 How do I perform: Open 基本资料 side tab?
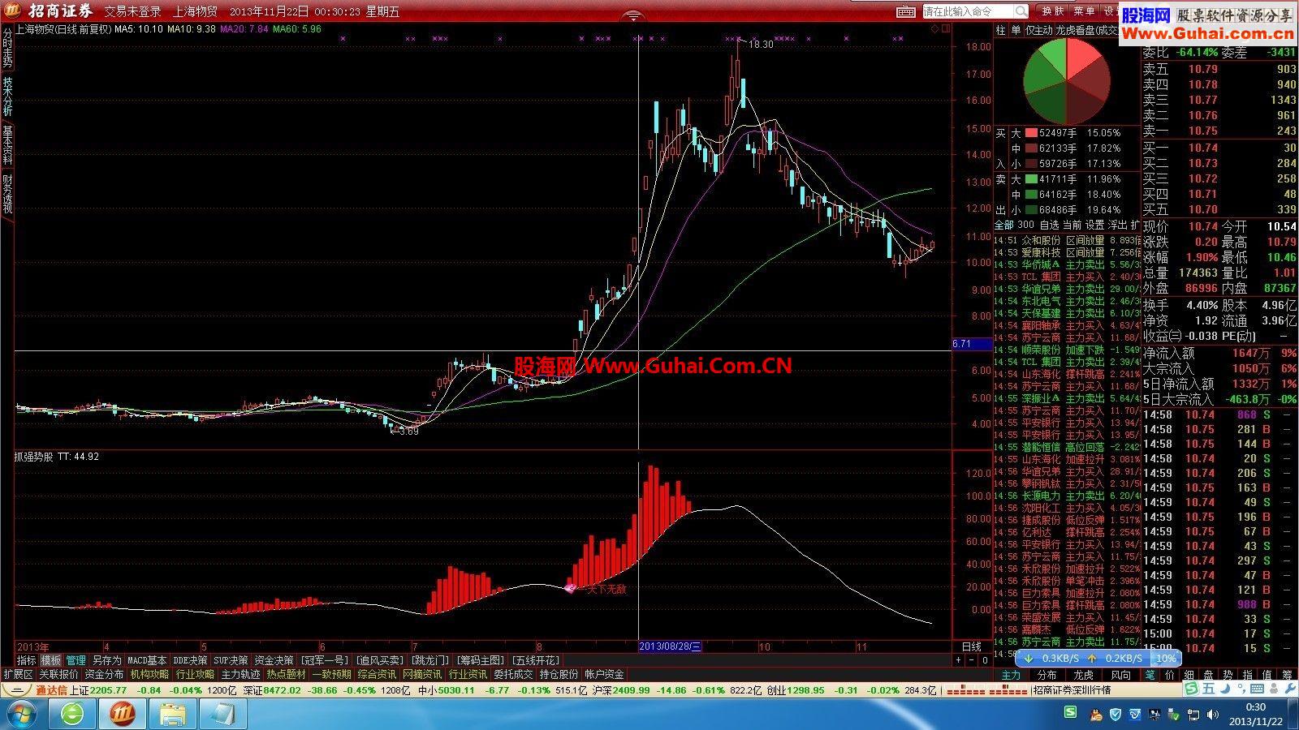7,144
